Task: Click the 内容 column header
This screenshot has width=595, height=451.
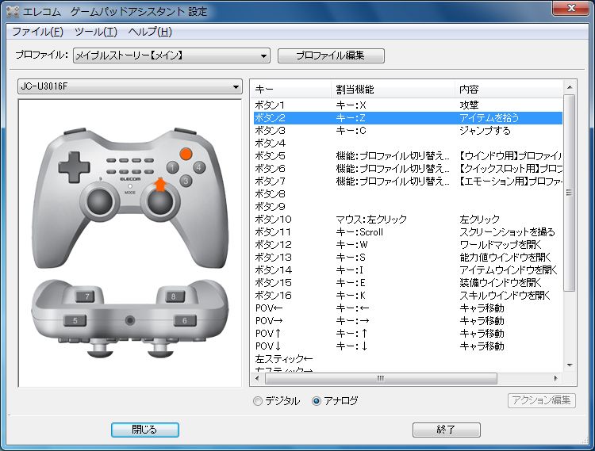Action: 509,90
